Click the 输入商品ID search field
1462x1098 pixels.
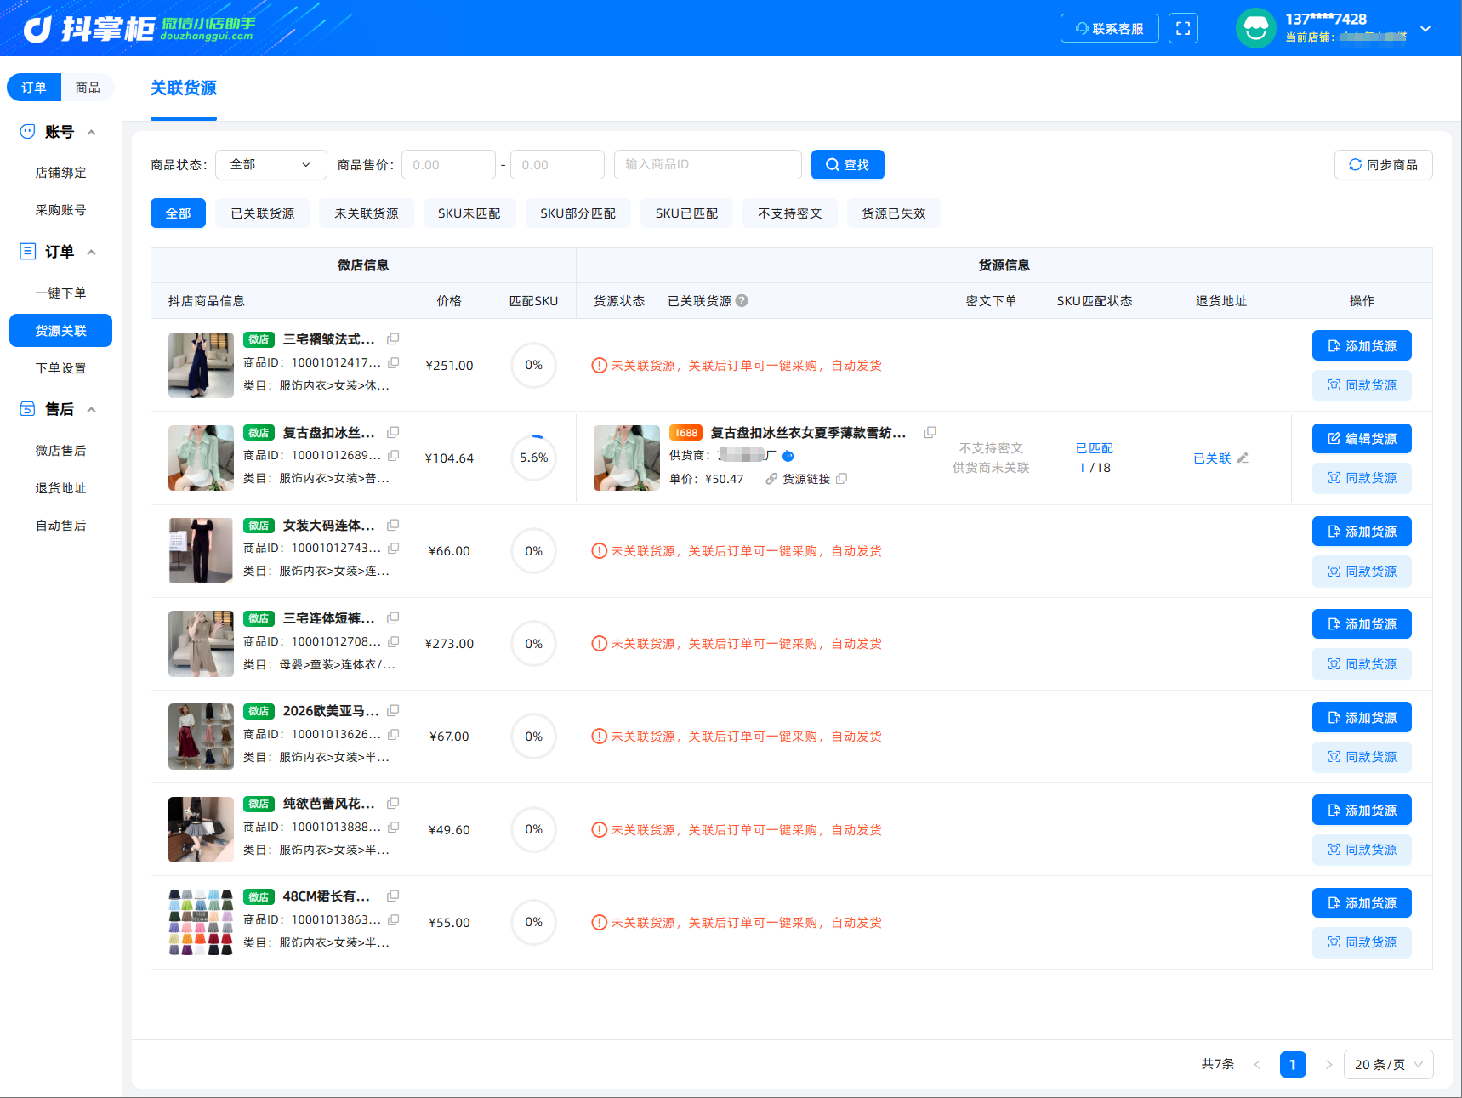pos(708,164)
